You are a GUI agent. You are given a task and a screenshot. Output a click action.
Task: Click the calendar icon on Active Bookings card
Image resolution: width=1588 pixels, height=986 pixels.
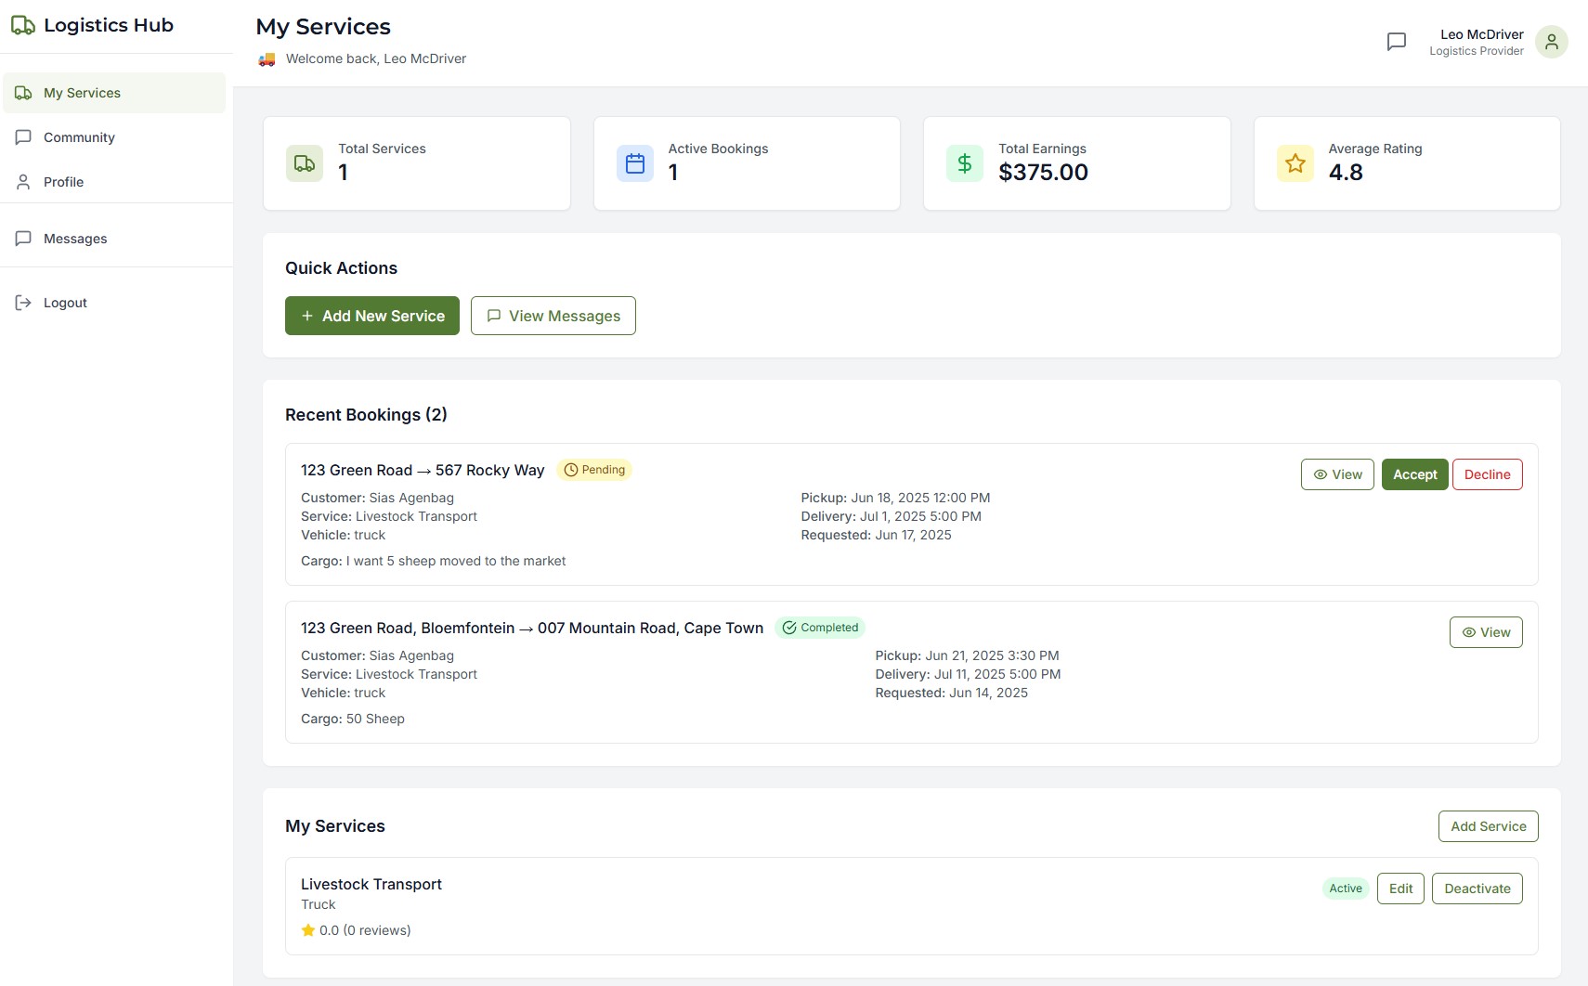tap(634, 162)
